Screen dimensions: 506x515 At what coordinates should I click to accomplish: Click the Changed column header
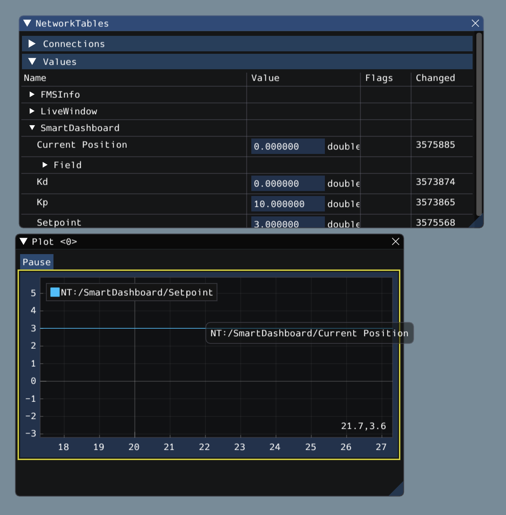435,78
